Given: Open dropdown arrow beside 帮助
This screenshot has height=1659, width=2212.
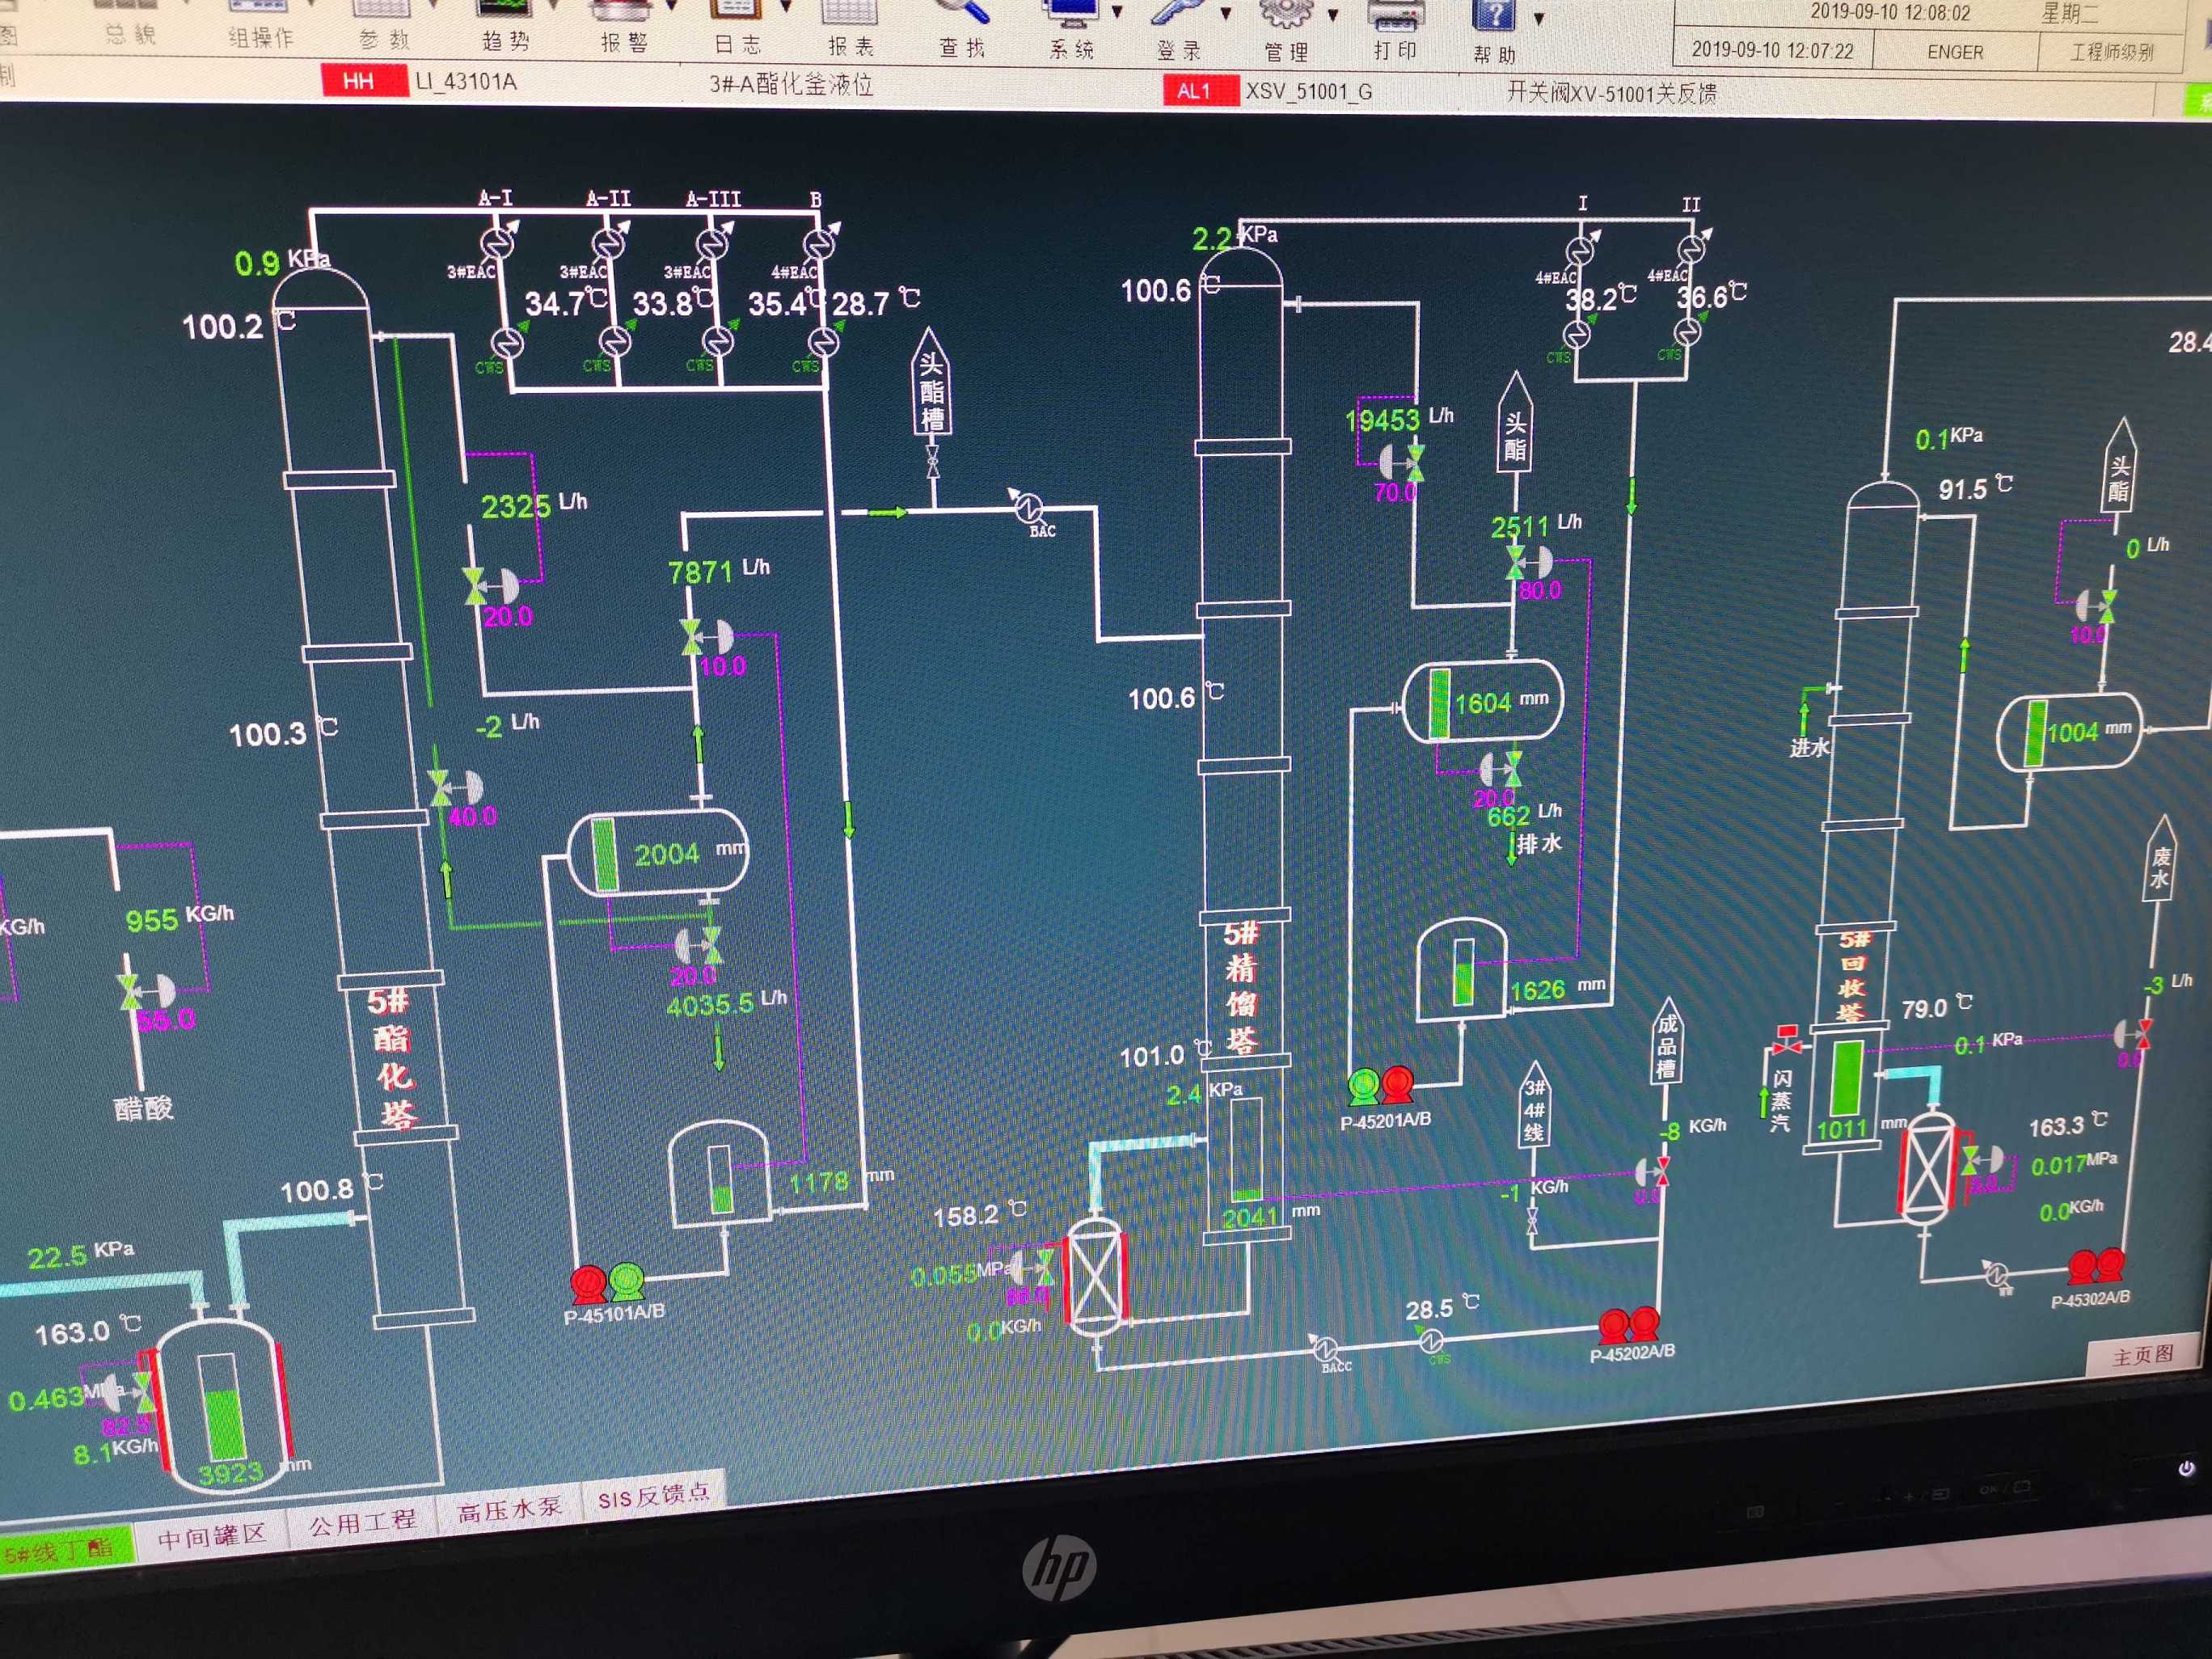Looking at the screenshot, I should 1539,18.
